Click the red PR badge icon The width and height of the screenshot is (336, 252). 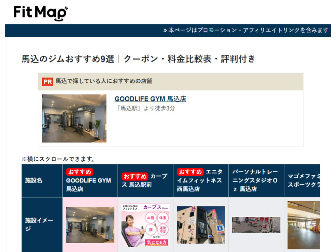pyautogui.click(x=48, y=82)
